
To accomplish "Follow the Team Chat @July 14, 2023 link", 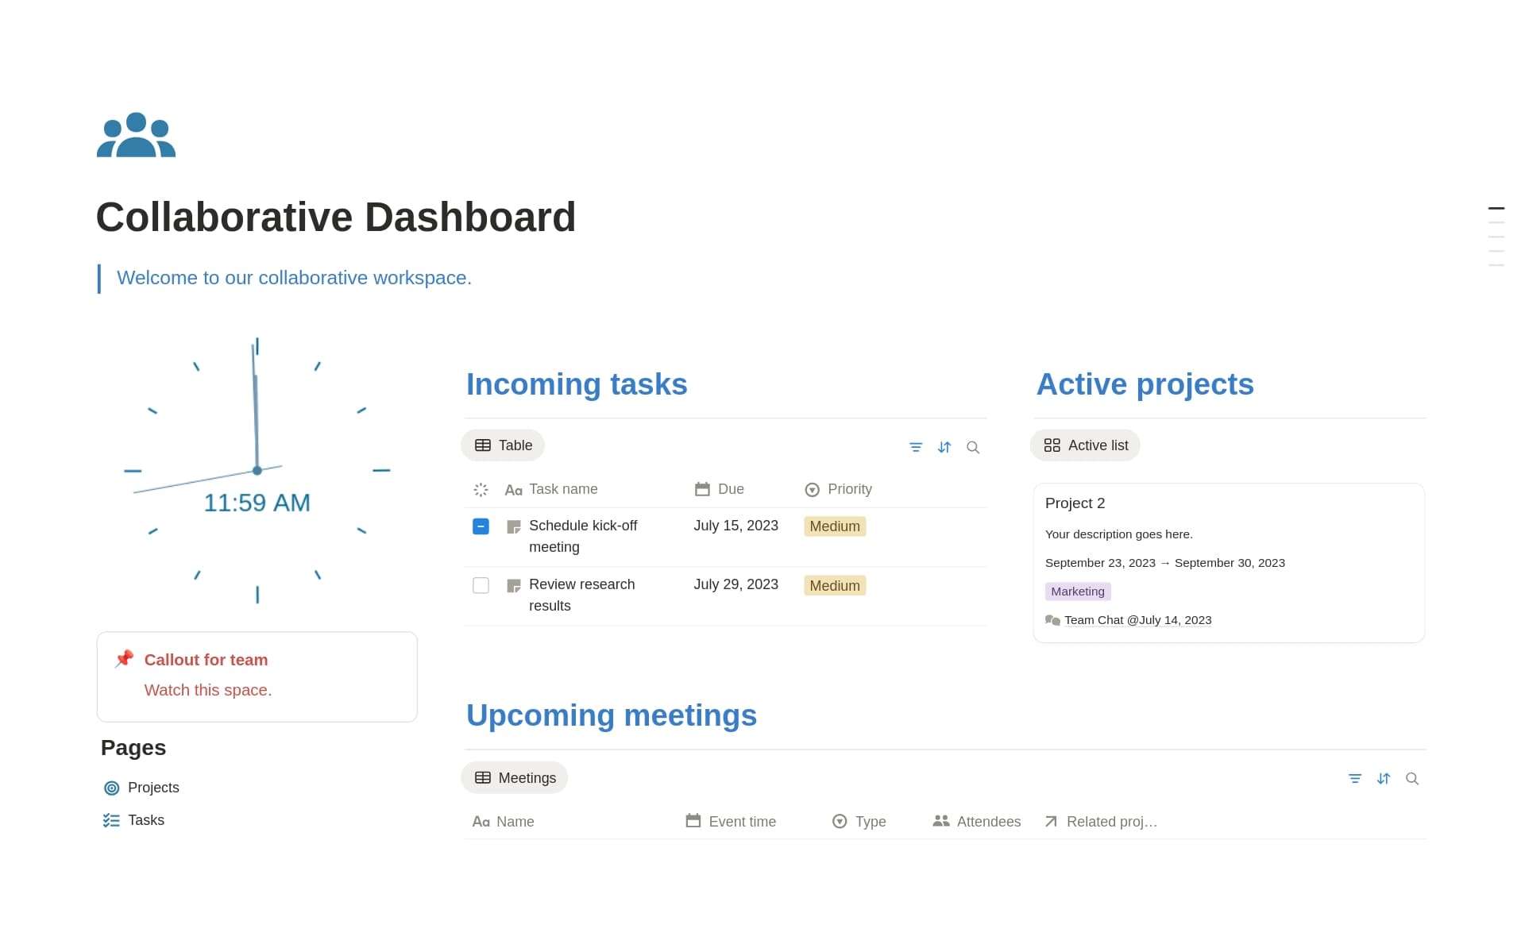I will click(x=1137, y=620).
